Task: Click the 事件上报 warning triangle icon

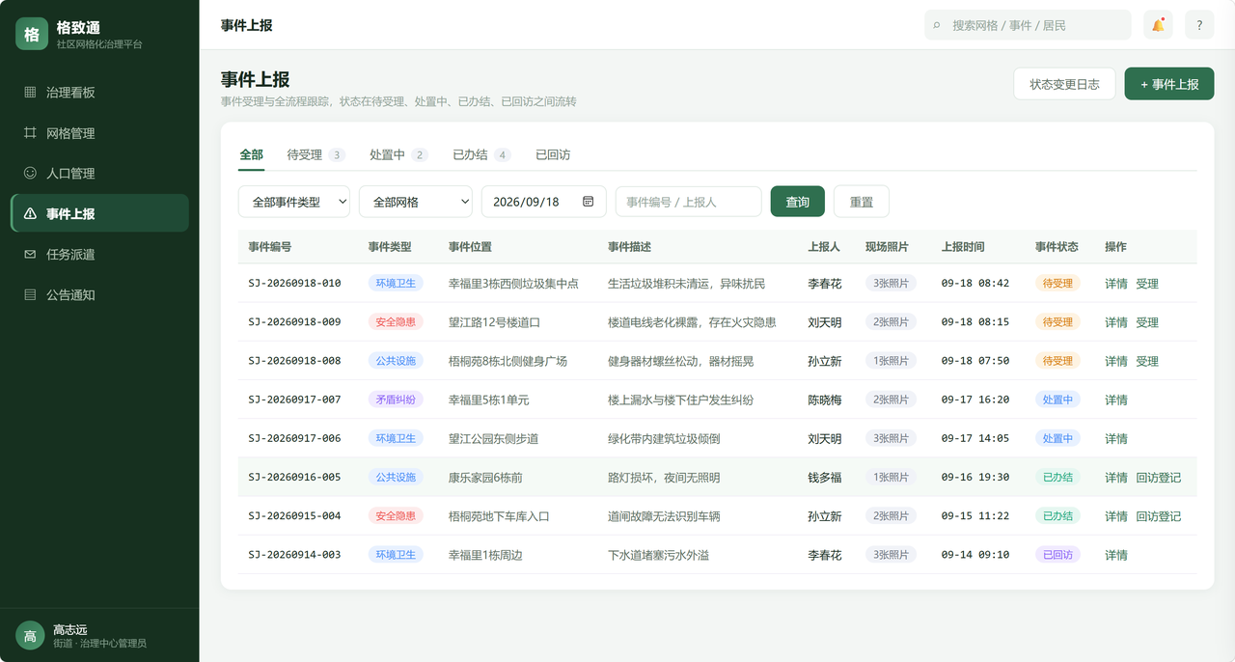Action: (x=30, y=214)
